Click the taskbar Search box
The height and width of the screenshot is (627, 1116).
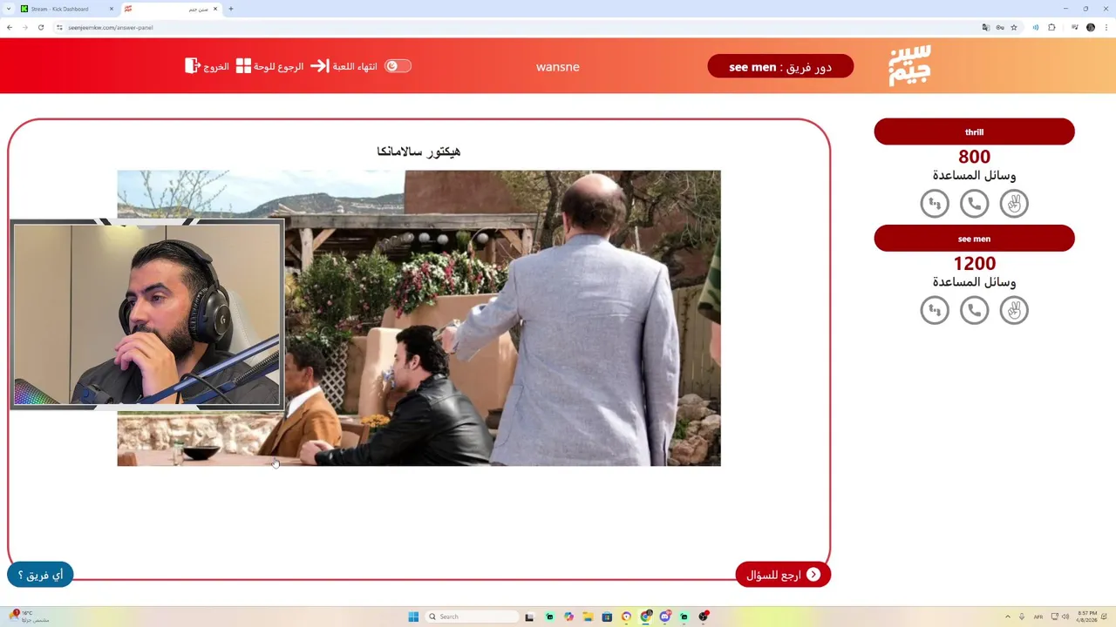471,617
